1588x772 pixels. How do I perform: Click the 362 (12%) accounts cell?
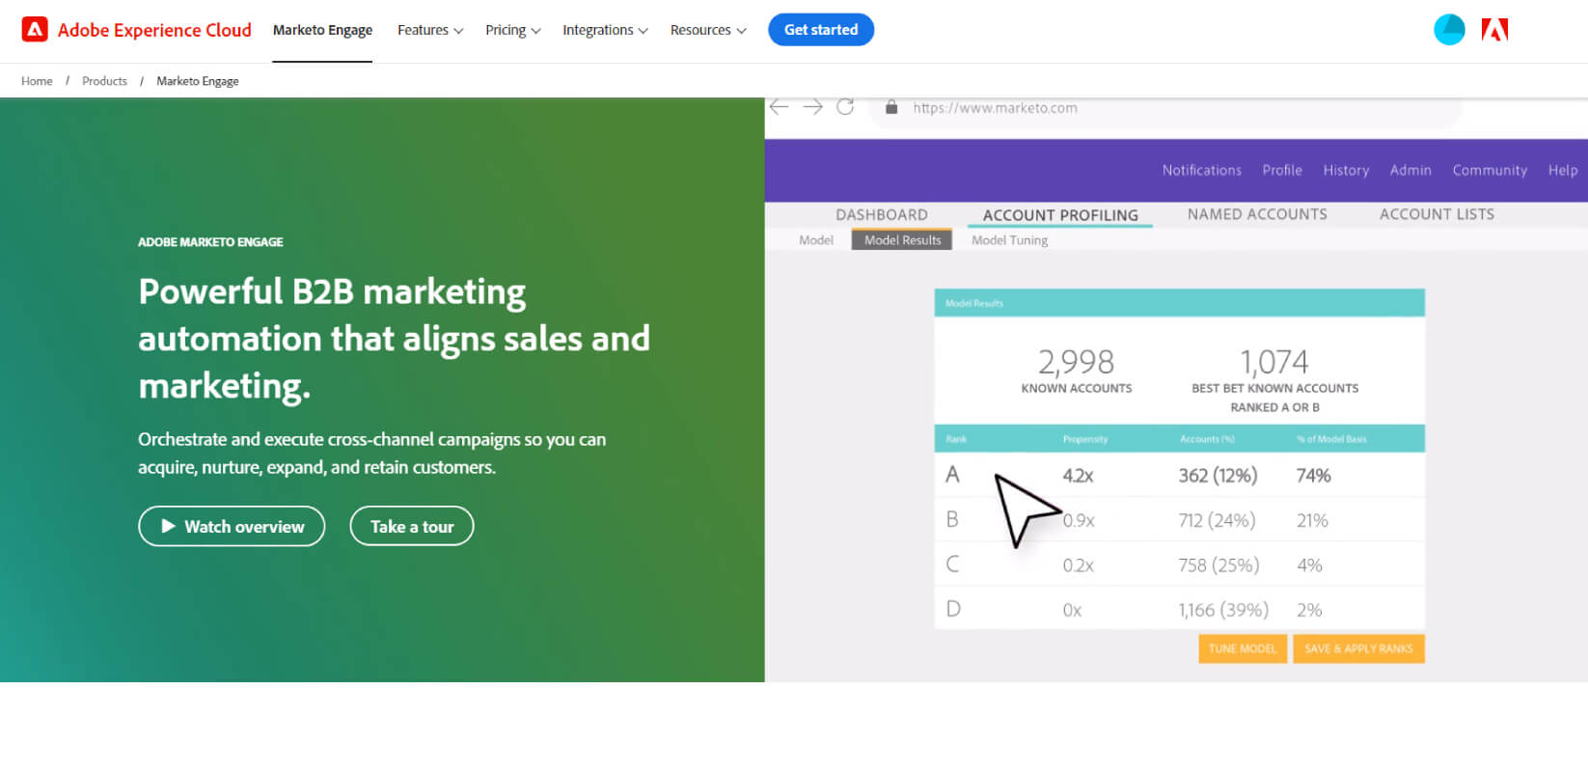[1218, 476]
